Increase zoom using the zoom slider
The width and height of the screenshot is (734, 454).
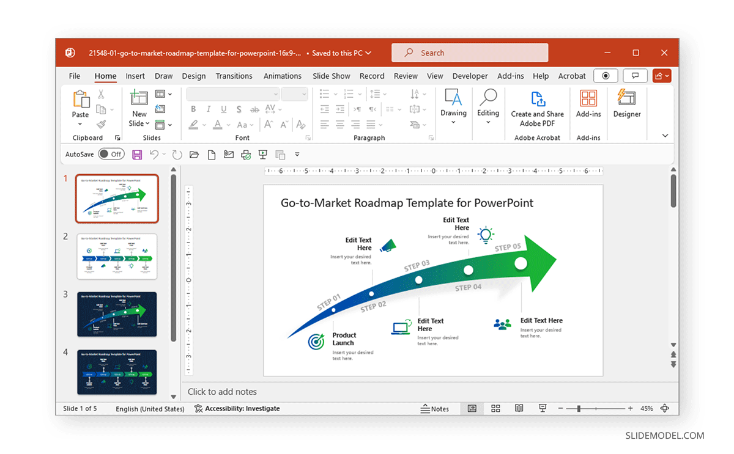pyautogui.click(x=630, y=408)
